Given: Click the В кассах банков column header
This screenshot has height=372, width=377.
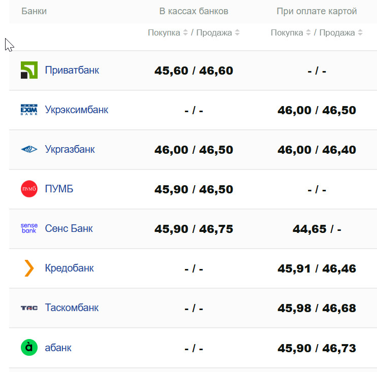Looking at the screenshot, I should point(194,11).
